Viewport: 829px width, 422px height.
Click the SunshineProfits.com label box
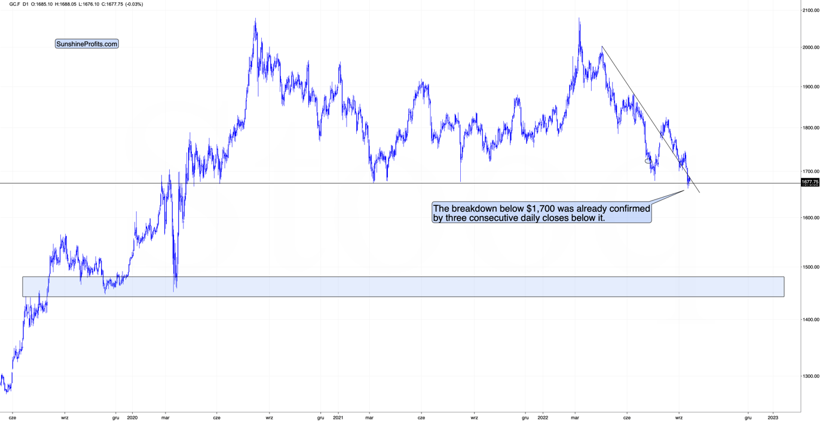[87, 44]
